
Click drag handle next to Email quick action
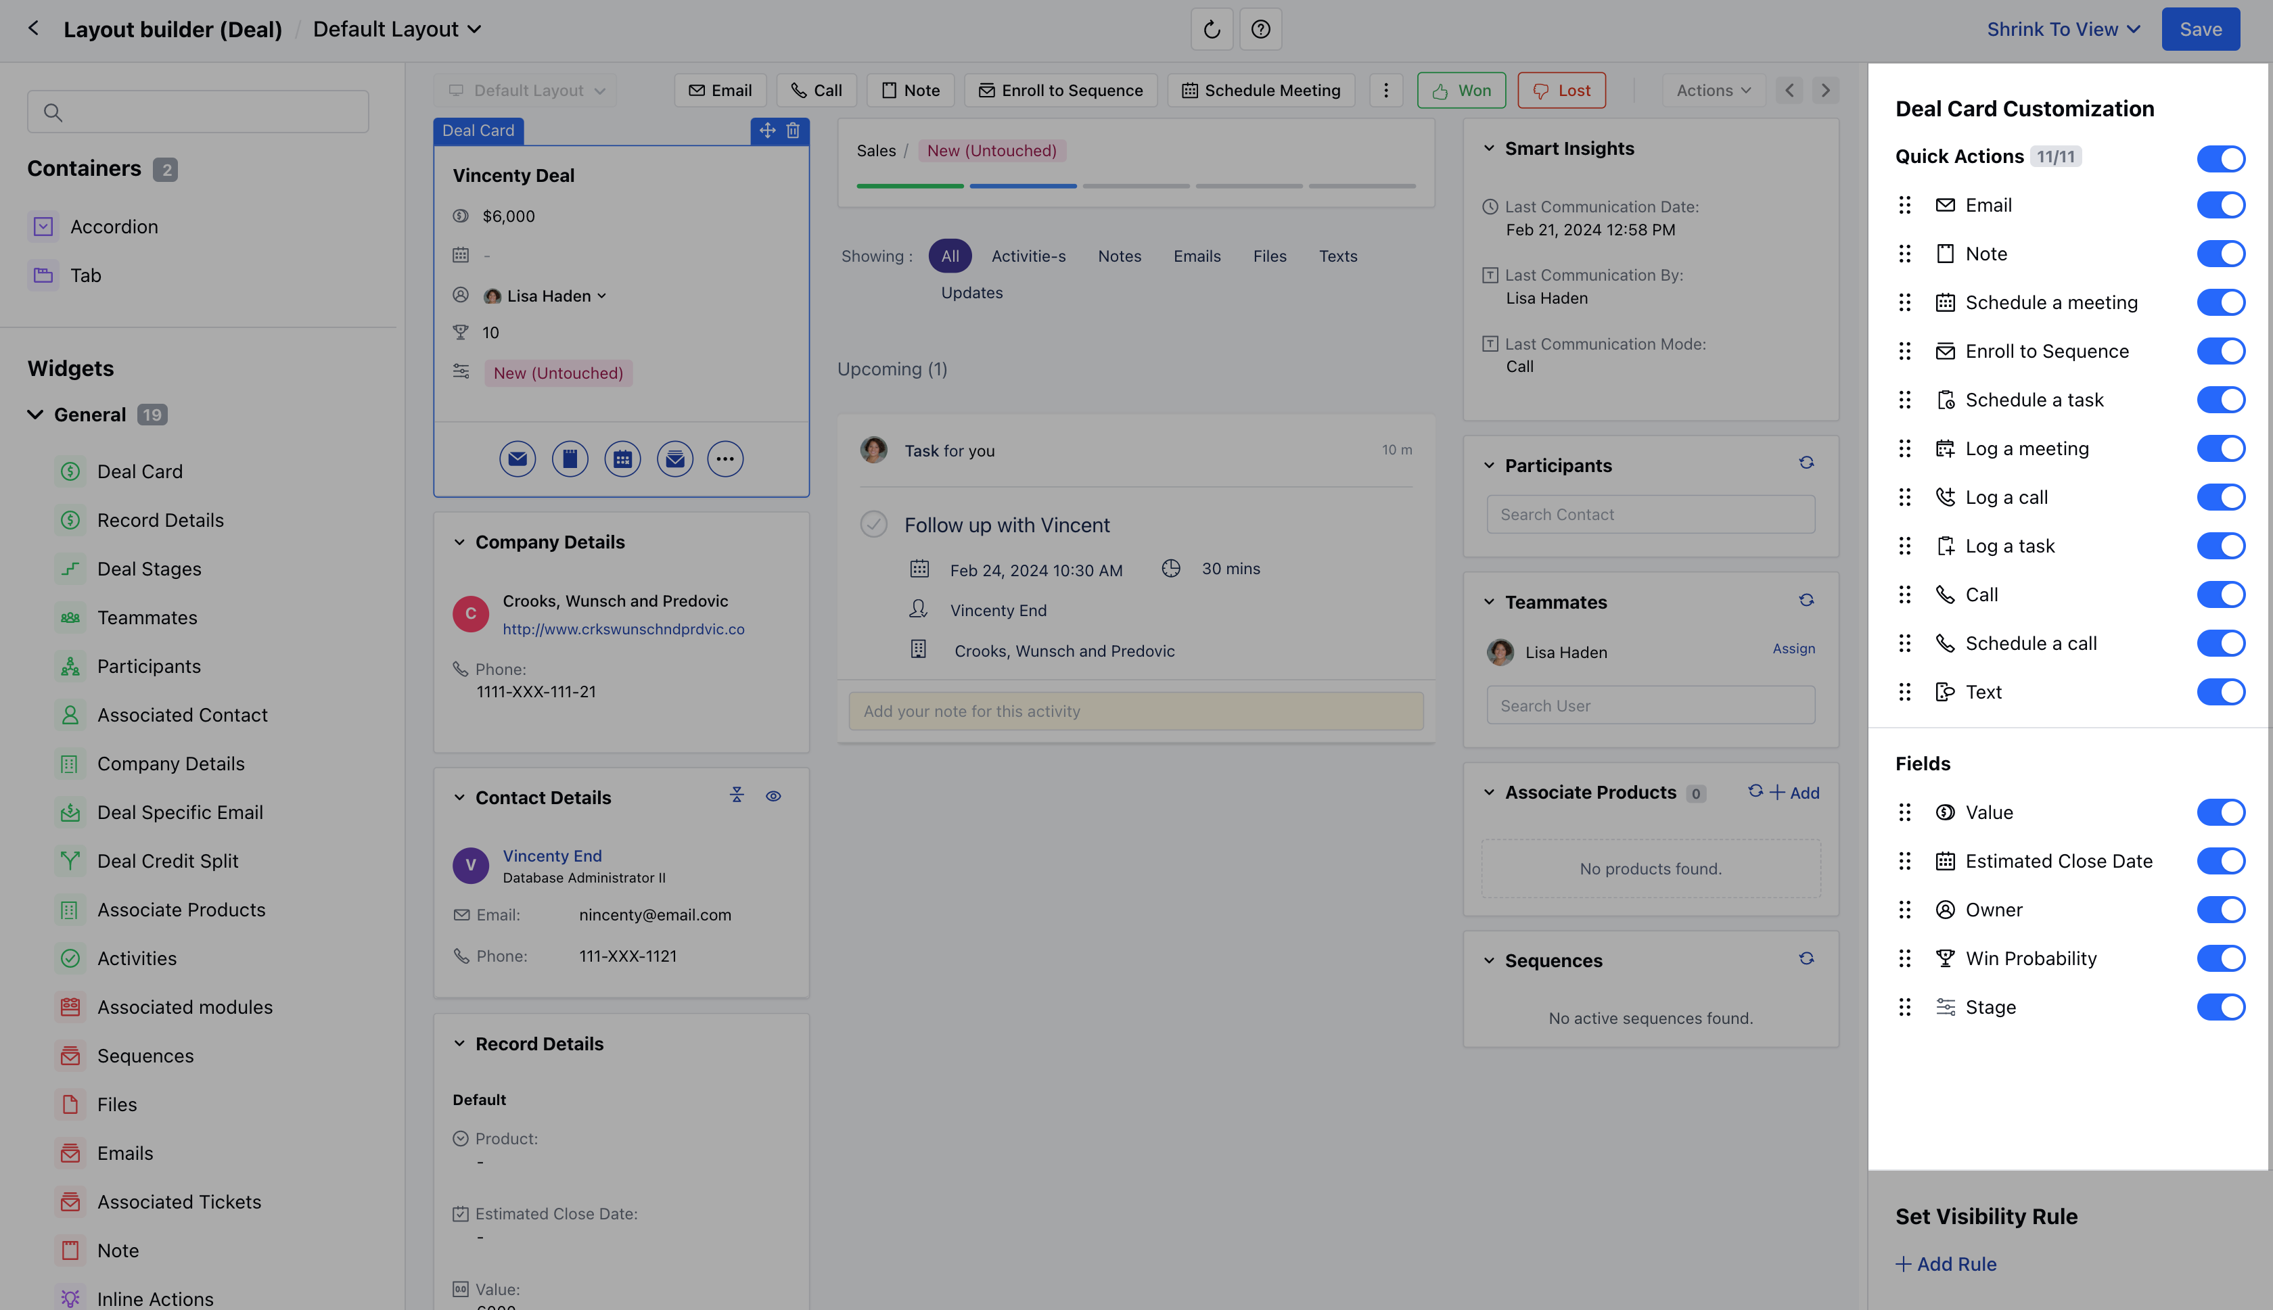click(1904, 205)
